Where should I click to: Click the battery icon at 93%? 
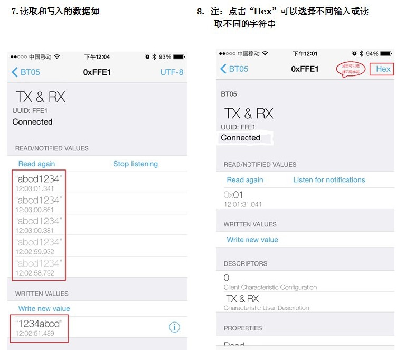(x=179, y=57)
